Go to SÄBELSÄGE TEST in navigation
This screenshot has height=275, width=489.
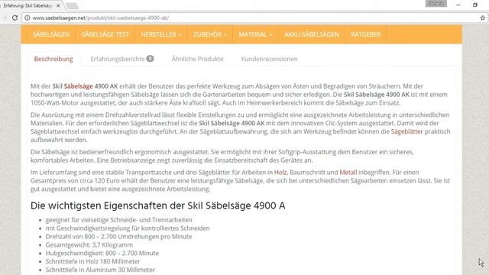point(105,34)
